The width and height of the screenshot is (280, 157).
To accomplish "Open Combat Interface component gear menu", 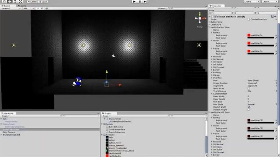I will (x=275, y=17).
